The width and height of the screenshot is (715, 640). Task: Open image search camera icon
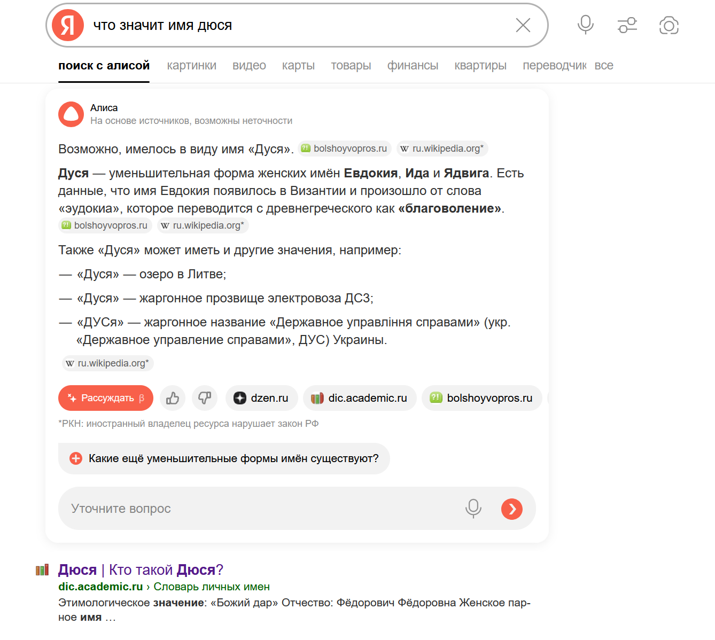669,25
